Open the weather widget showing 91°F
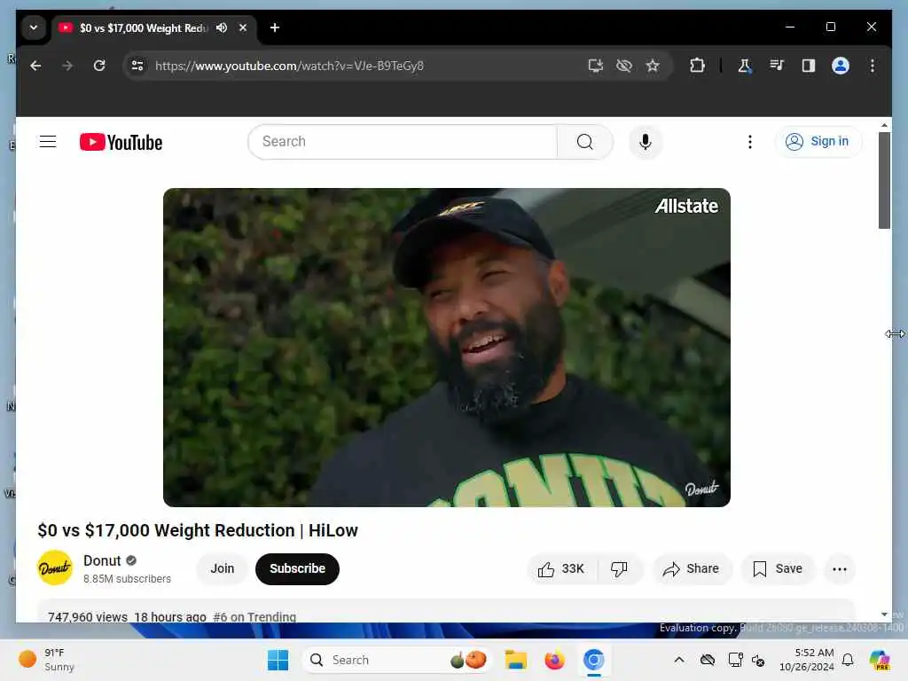The image size is (908, 681). point(48,660)
